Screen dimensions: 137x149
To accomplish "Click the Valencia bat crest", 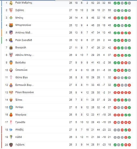I will 11,63.
